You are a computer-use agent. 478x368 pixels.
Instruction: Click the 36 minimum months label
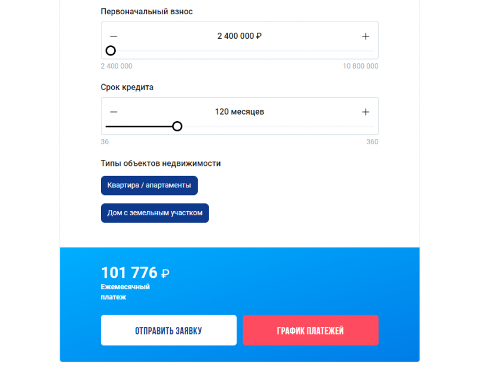[105, 142]
